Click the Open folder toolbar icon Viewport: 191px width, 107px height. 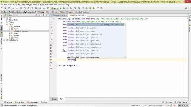(2, 8)
